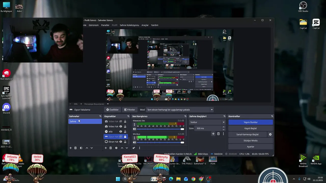The height and width of the screenshot is (183, 326).
Task: Delete the selected scene with trash icon
Action: click(75, 148)
